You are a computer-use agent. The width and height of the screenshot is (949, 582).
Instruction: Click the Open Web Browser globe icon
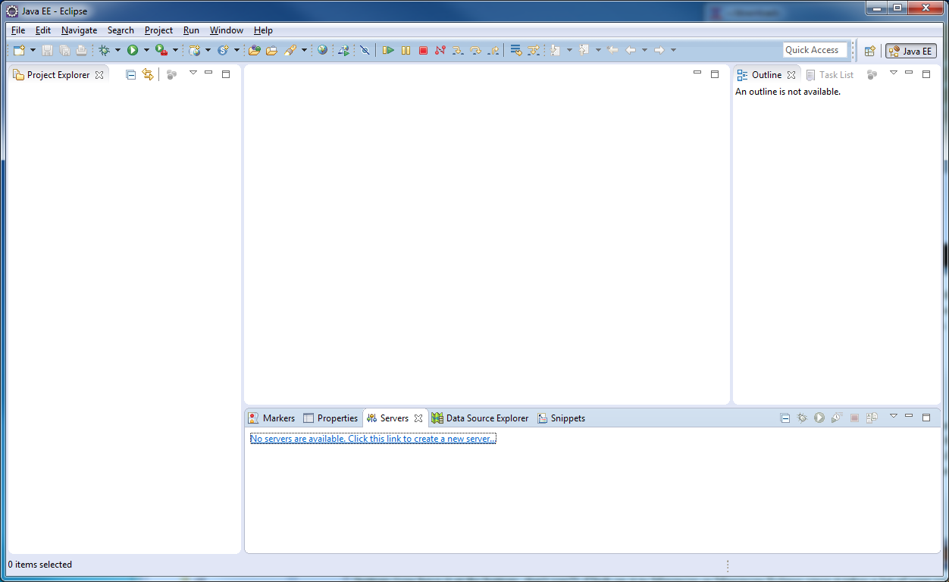pos(322,50)
